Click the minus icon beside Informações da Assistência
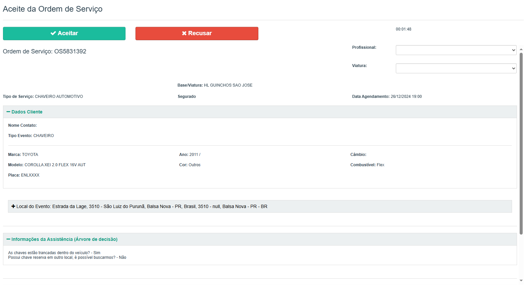This screenshot has height=285, width=524. pos(8,239)
